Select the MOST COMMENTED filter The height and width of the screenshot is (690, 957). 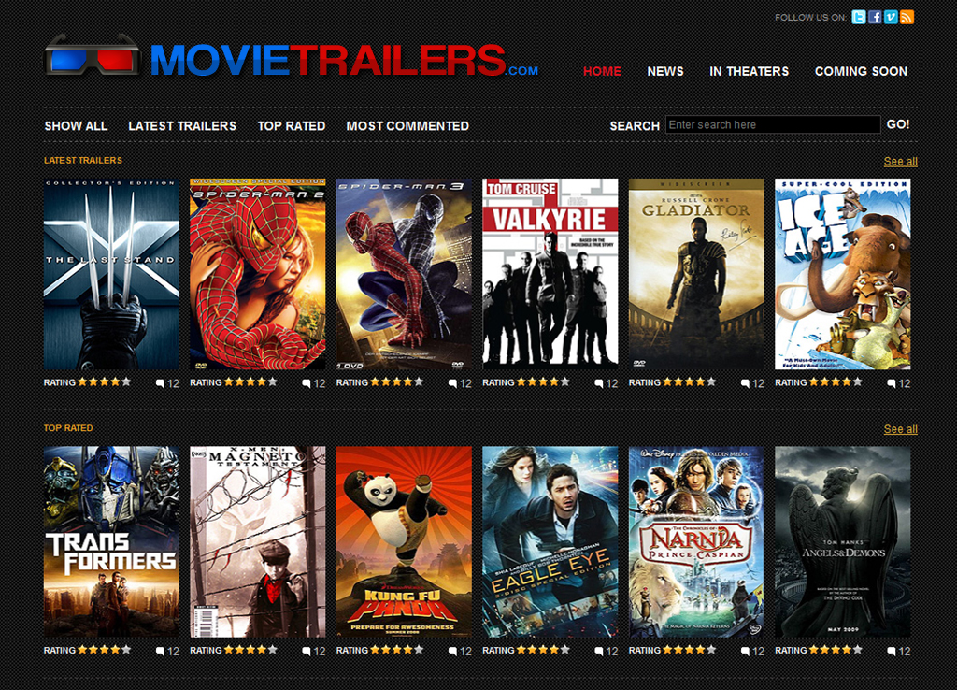pyautogui.click(x=407, y=126)
